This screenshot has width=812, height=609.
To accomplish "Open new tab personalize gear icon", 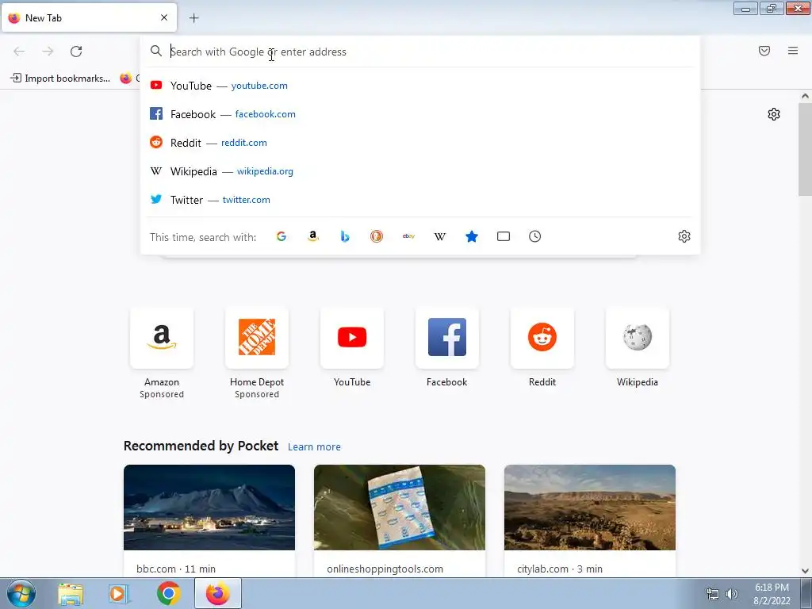I will click(x=774, y=114).
